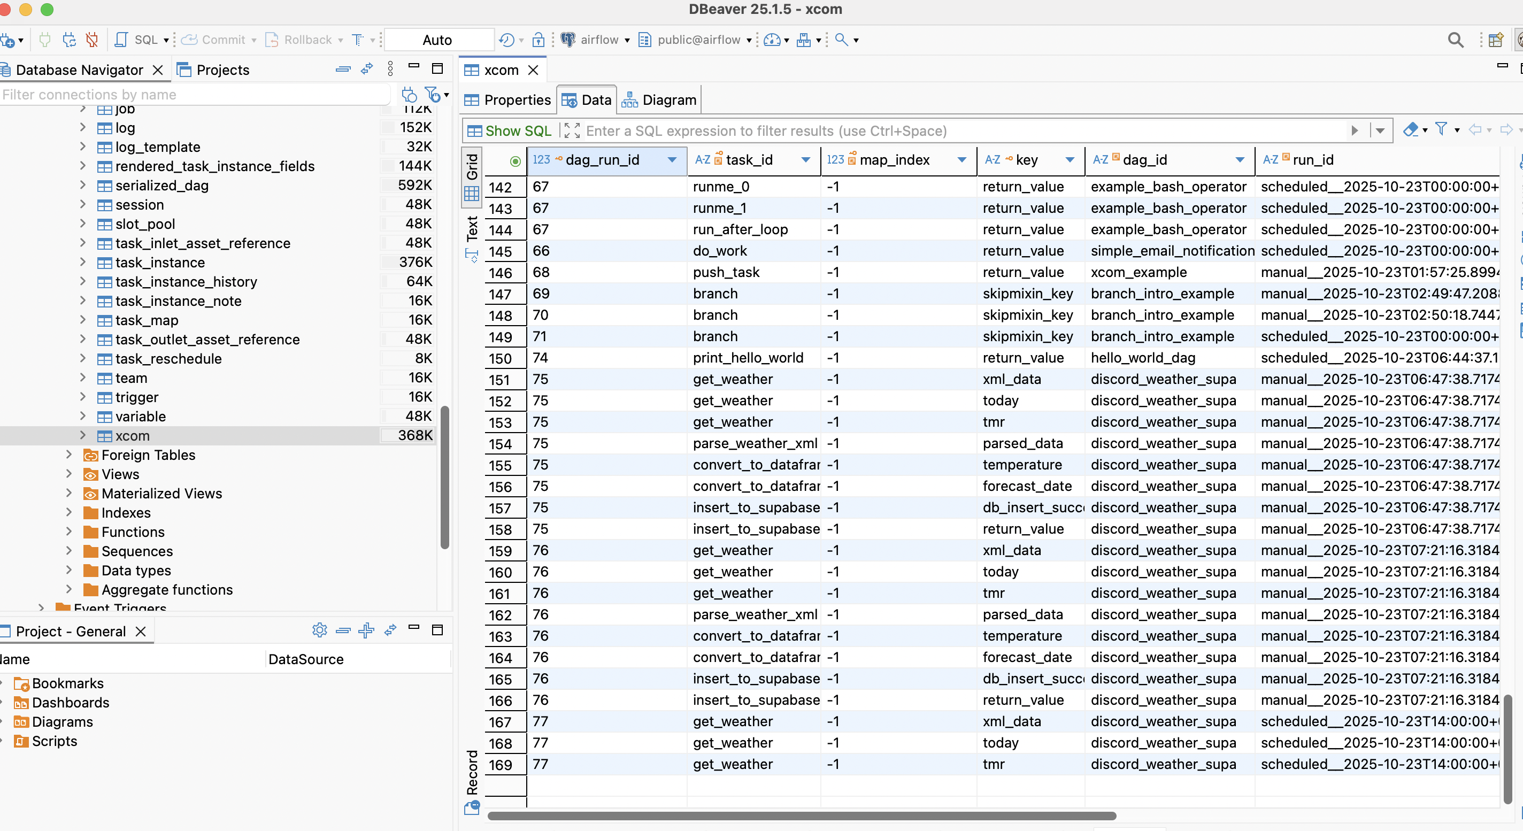Click the Project panel settings gear icon
This screenshot has height=831, width=1523.
319,630
